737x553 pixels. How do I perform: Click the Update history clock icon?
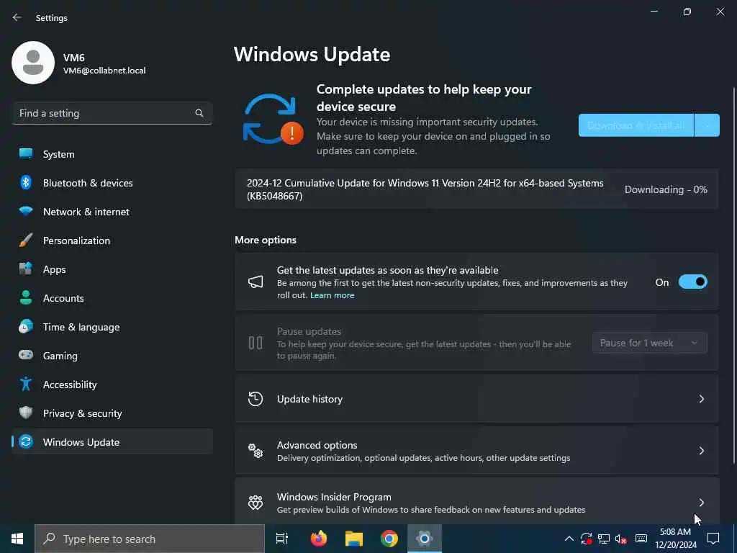click(x=256, y=399)
